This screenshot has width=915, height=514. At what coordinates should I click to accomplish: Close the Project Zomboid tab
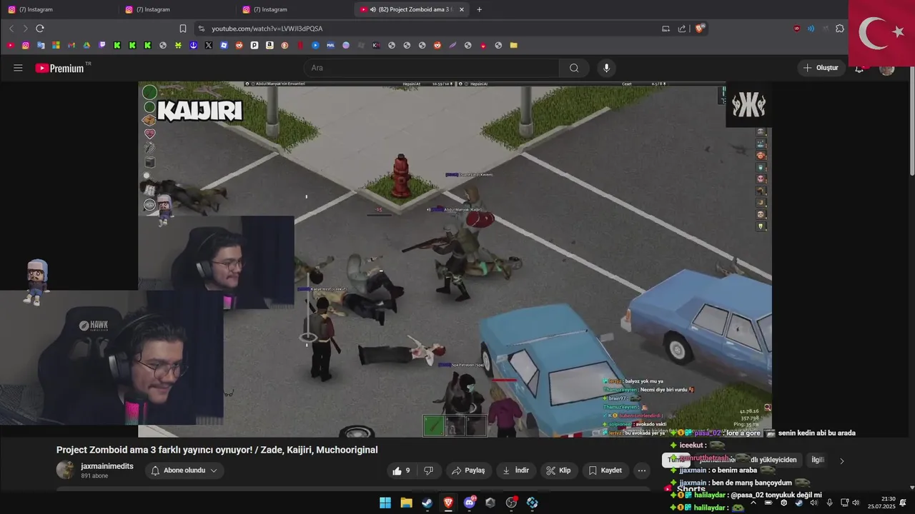coord(462,9)
